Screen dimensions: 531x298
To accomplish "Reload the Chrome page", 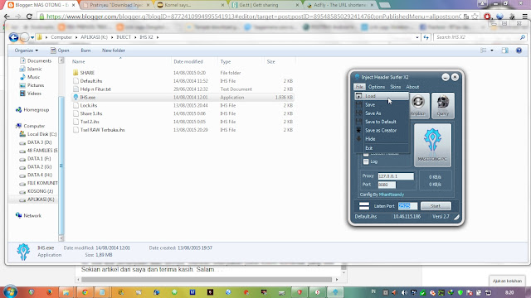I will 30,16.
